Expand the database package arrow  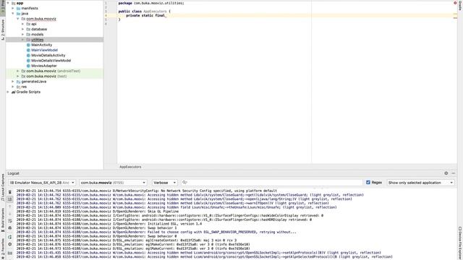pyautogui.click(x=23, y=29)
